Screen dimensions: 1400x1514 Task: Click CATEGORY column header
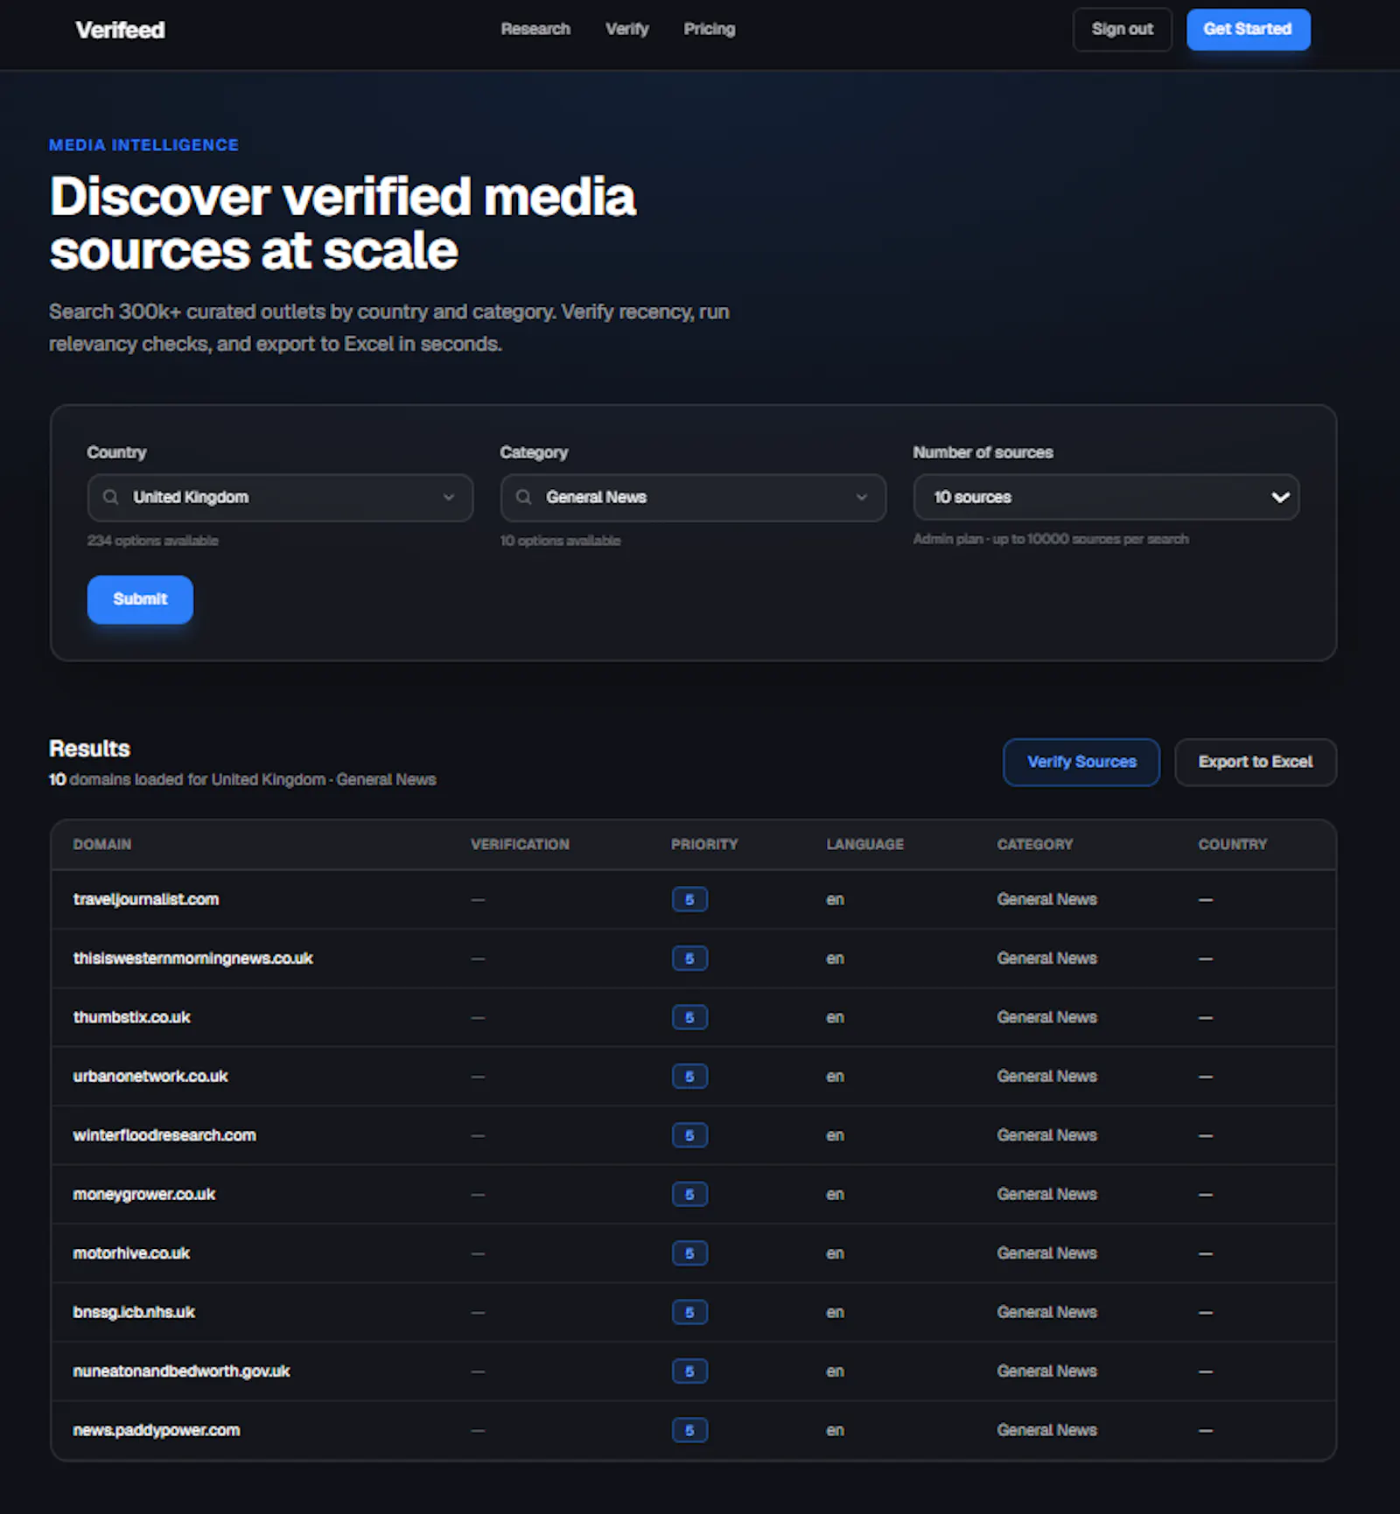tap(1035, 844)
